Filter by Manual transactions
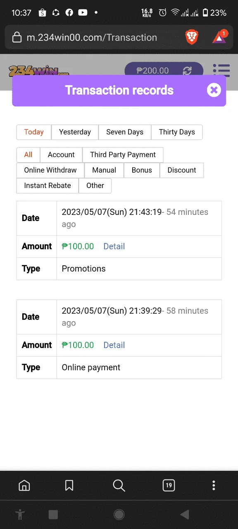This screenshot has width=238, height=529. click(x=104, y=170)
